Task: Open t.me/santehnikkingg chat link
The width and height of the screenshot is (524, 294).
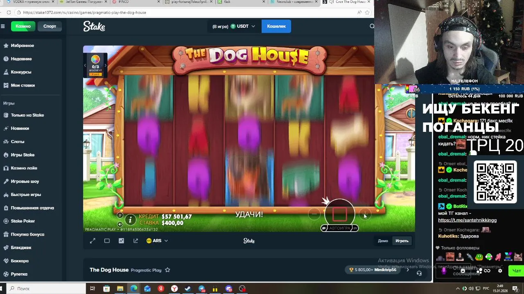Action: [x=467, y=220]
